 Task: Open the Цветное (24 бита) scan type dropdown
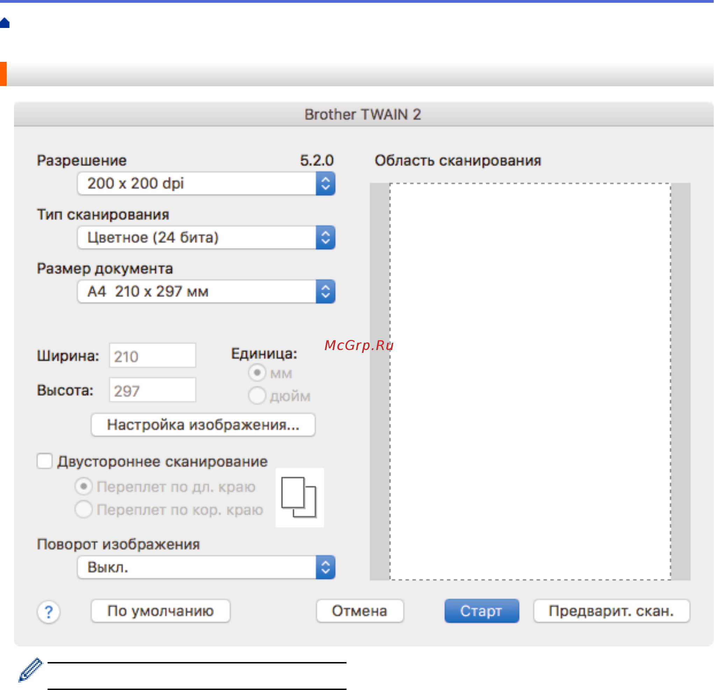click(197, 238)
